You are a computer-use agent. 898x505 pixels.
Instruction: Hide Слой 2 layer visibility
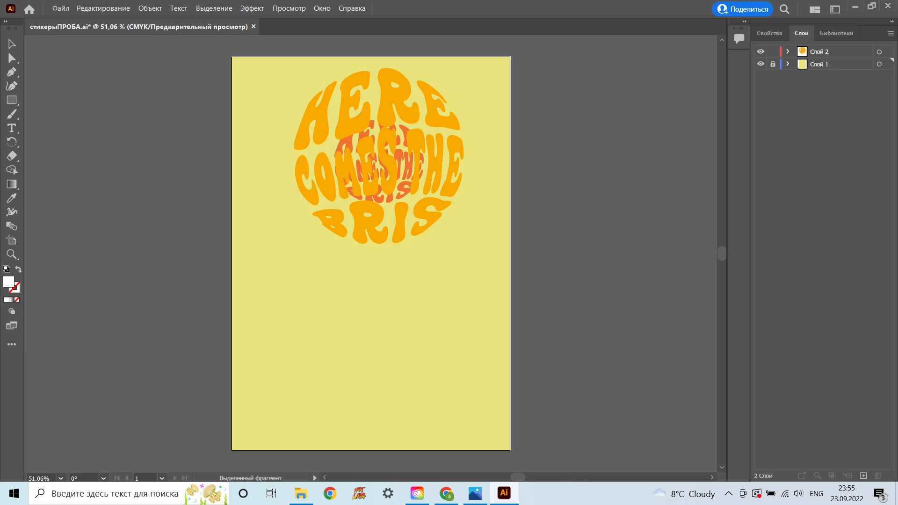pyautogui.click(x=760, y=51)
